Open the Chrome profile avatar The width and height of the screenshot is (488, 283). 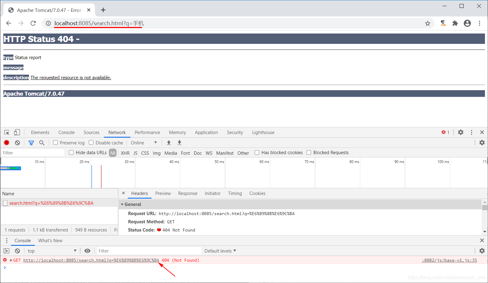coord(467,23)
